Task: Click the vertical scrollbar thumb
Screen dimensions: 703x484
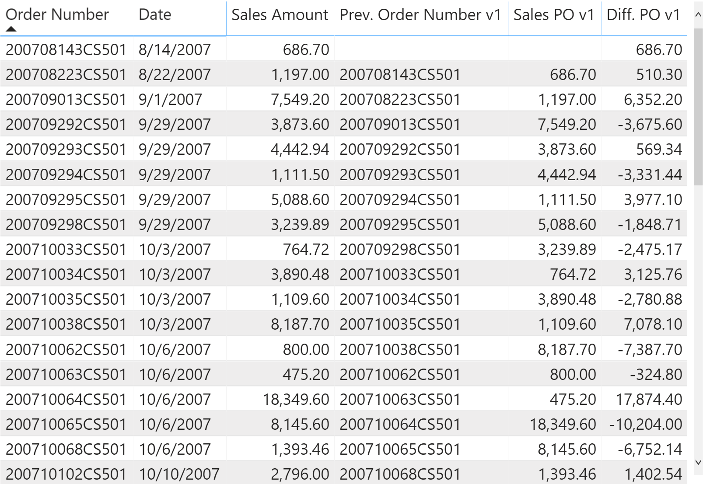Action: tap(698, 107)
